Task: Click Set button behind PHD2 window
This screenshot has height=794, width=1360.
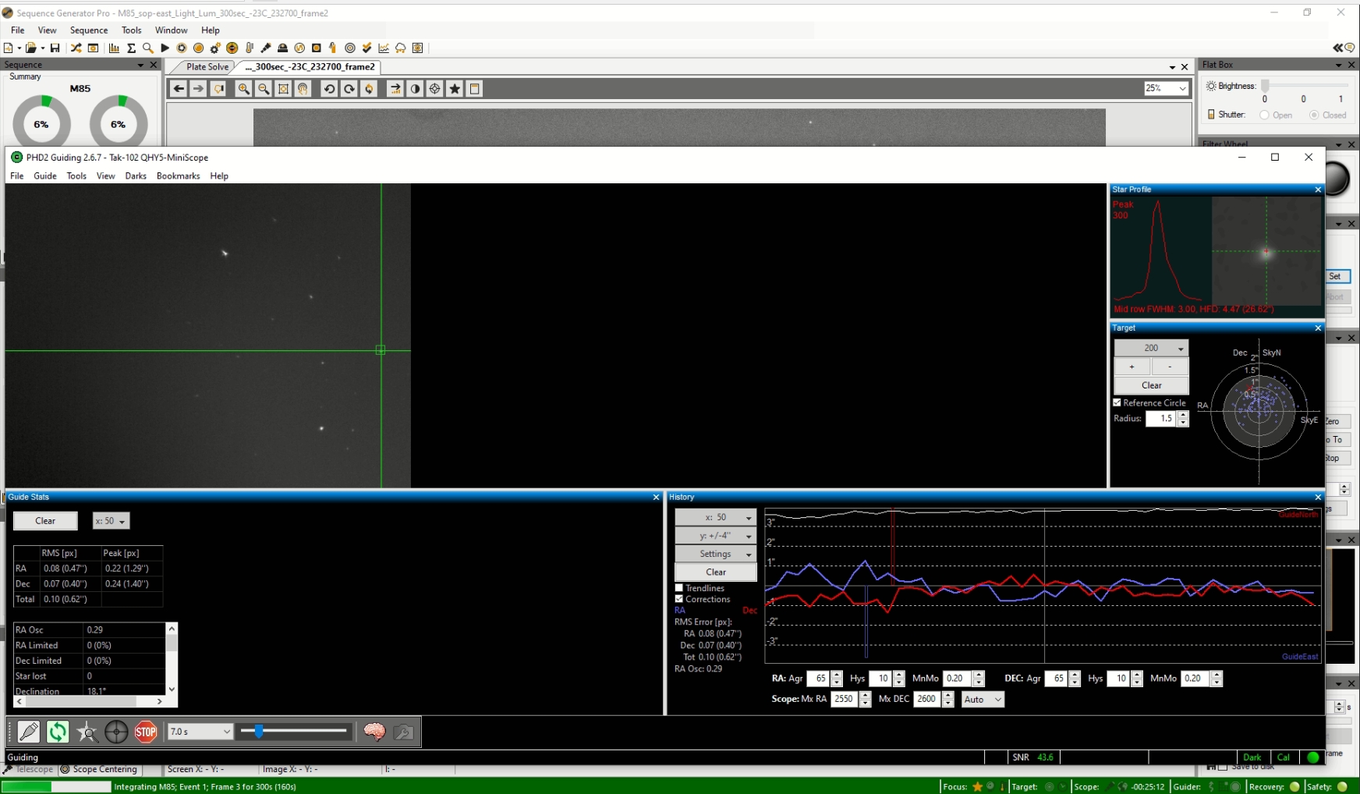Action: 1337,276
